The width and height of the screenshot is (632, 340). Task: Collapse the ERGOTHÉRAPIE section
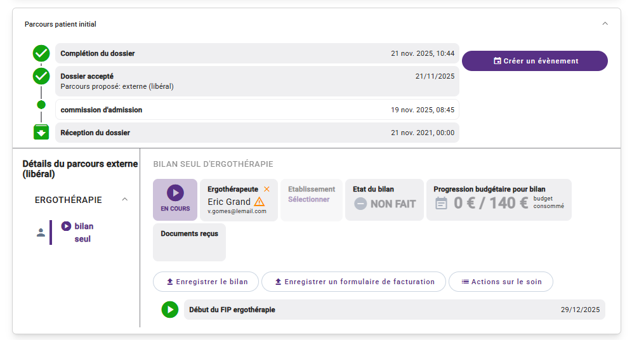point(125,200)
